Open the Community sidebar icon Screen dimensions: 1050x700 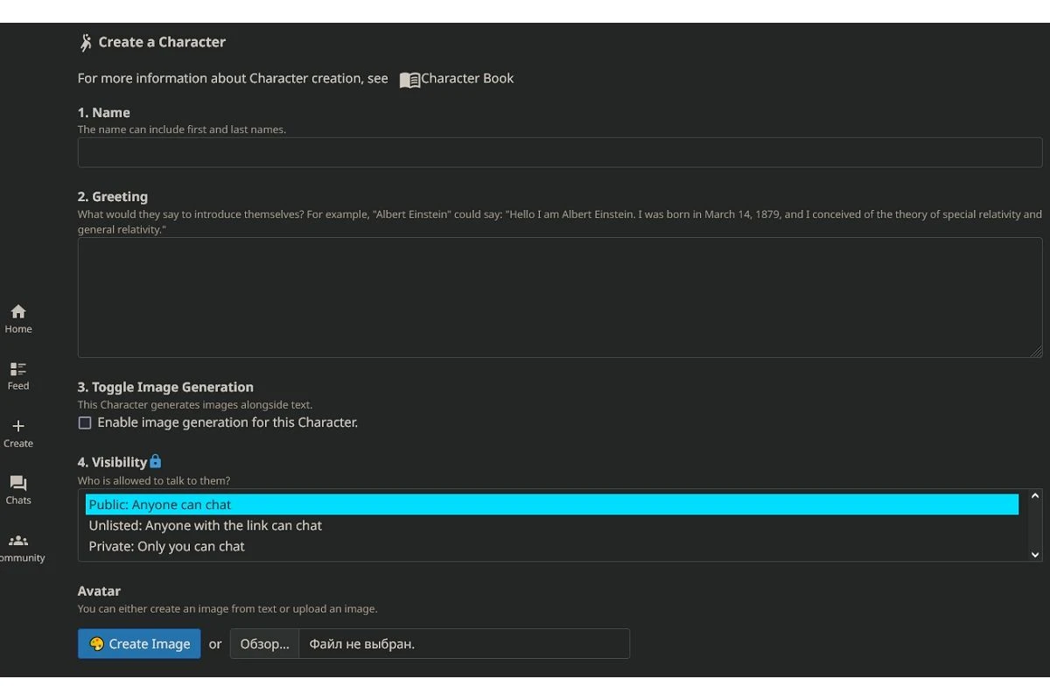coord(18,541)
